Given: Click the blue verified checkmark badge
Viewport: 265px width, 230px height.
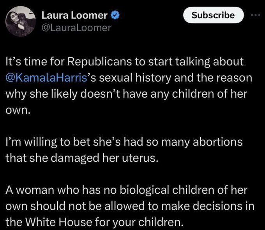Looking at the screenshot, I should click(116, 16).
